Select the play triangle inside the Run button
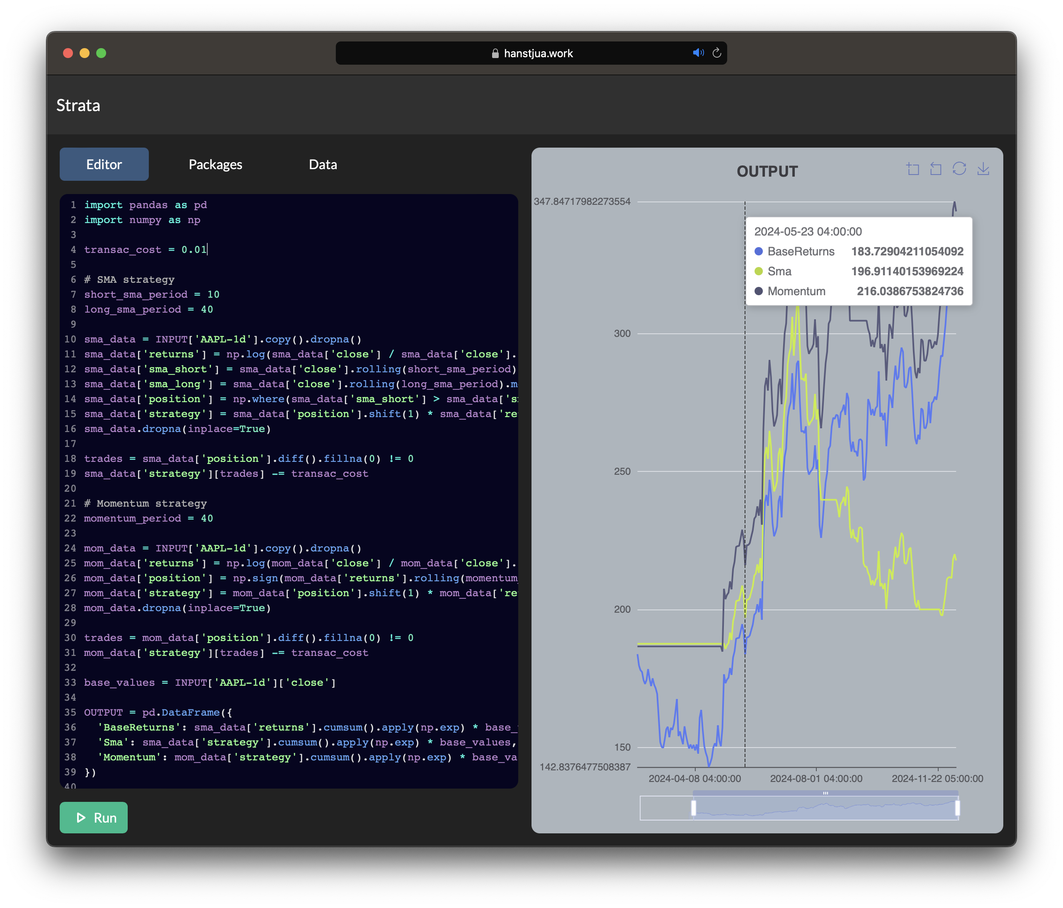 pos(80,818)
